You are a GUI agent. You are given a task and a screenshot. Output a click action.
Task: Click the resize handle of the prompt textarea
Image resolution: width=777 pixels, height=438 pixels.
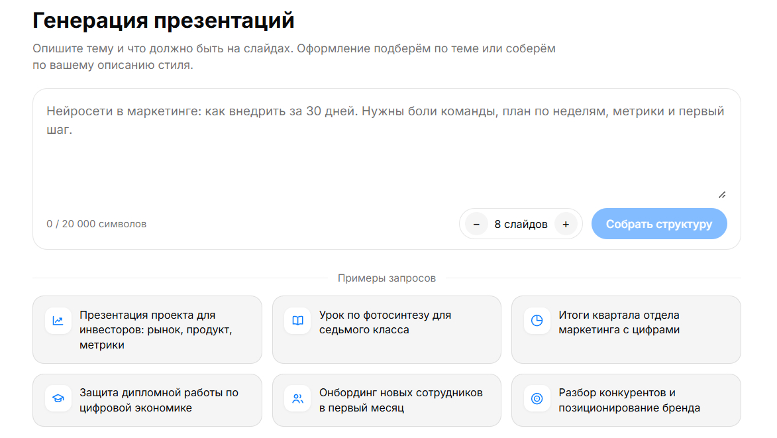[722, 195]
